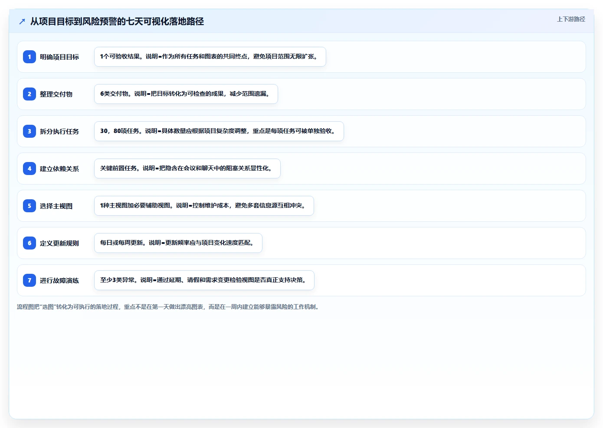Select the 明确项目目标 step label

coord(59,57)
